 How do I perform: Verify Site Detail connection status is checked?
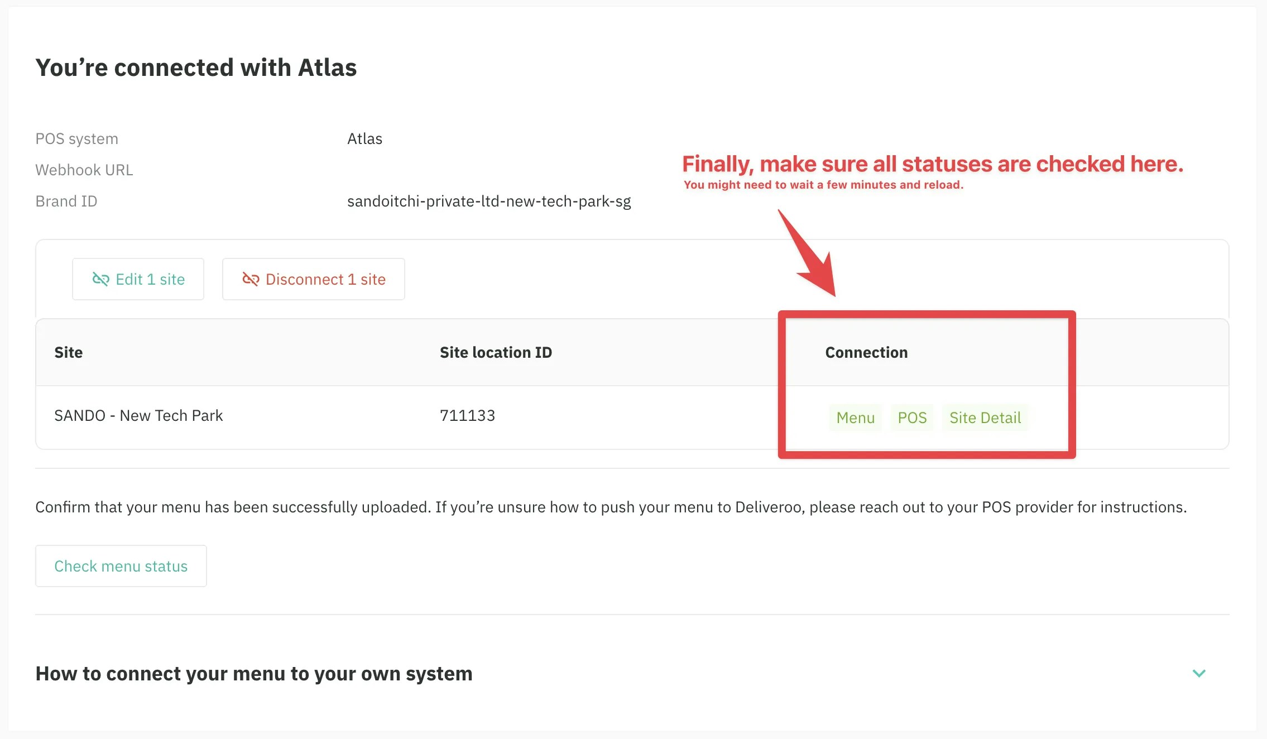point(985,417)
